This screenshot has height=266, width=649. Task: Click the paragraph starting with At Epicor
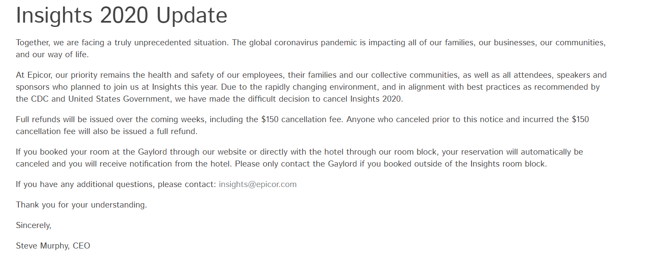(311, 87)
